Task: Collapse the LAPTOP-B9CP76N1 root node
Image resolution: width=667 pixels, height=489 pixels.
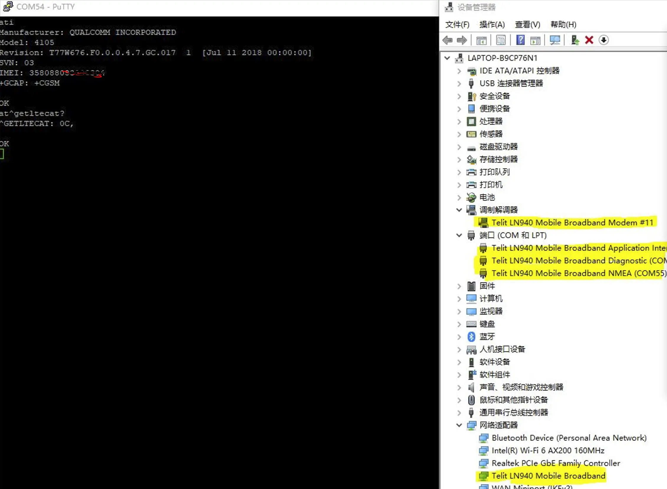Action: click(447, 58)
